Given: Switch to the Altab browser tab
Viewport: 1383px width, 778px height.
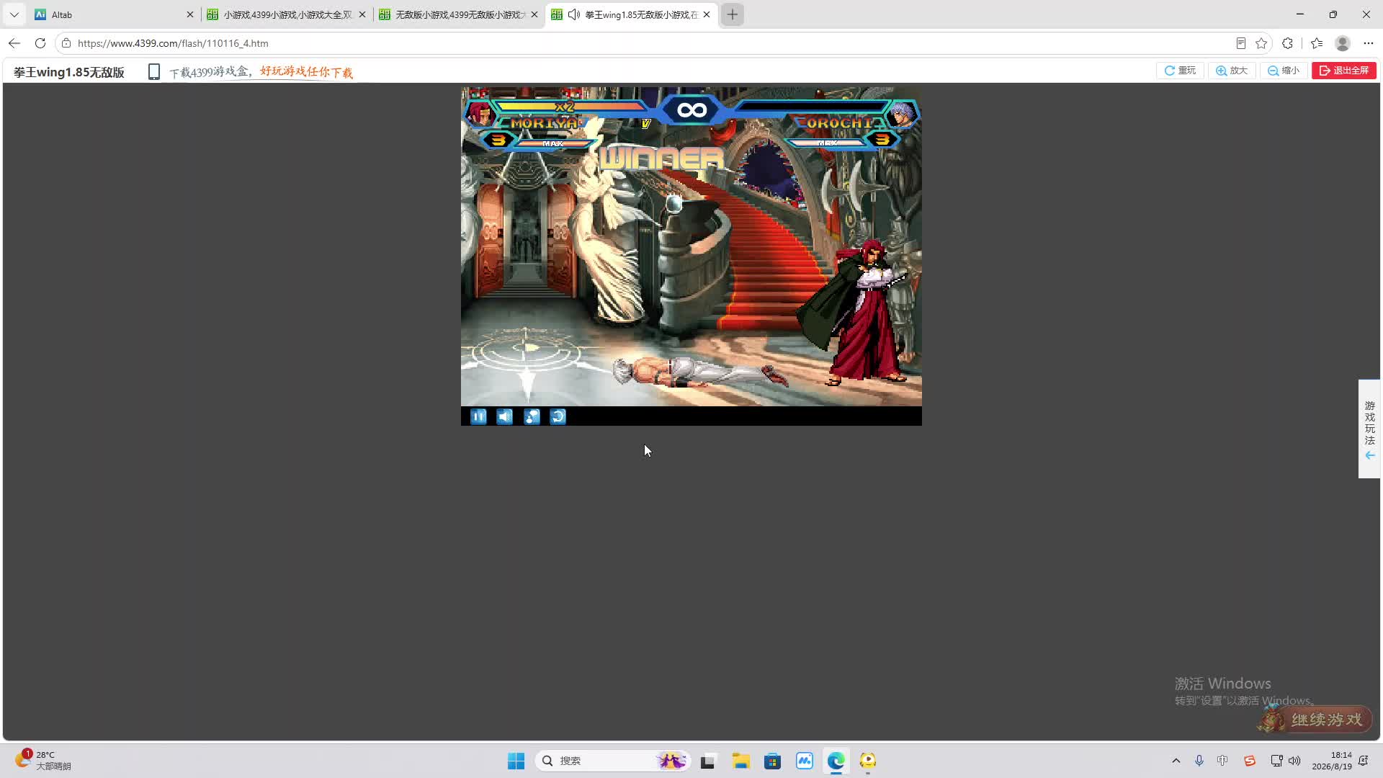Looking at the screenshot, I should click(x=108, y=14).
